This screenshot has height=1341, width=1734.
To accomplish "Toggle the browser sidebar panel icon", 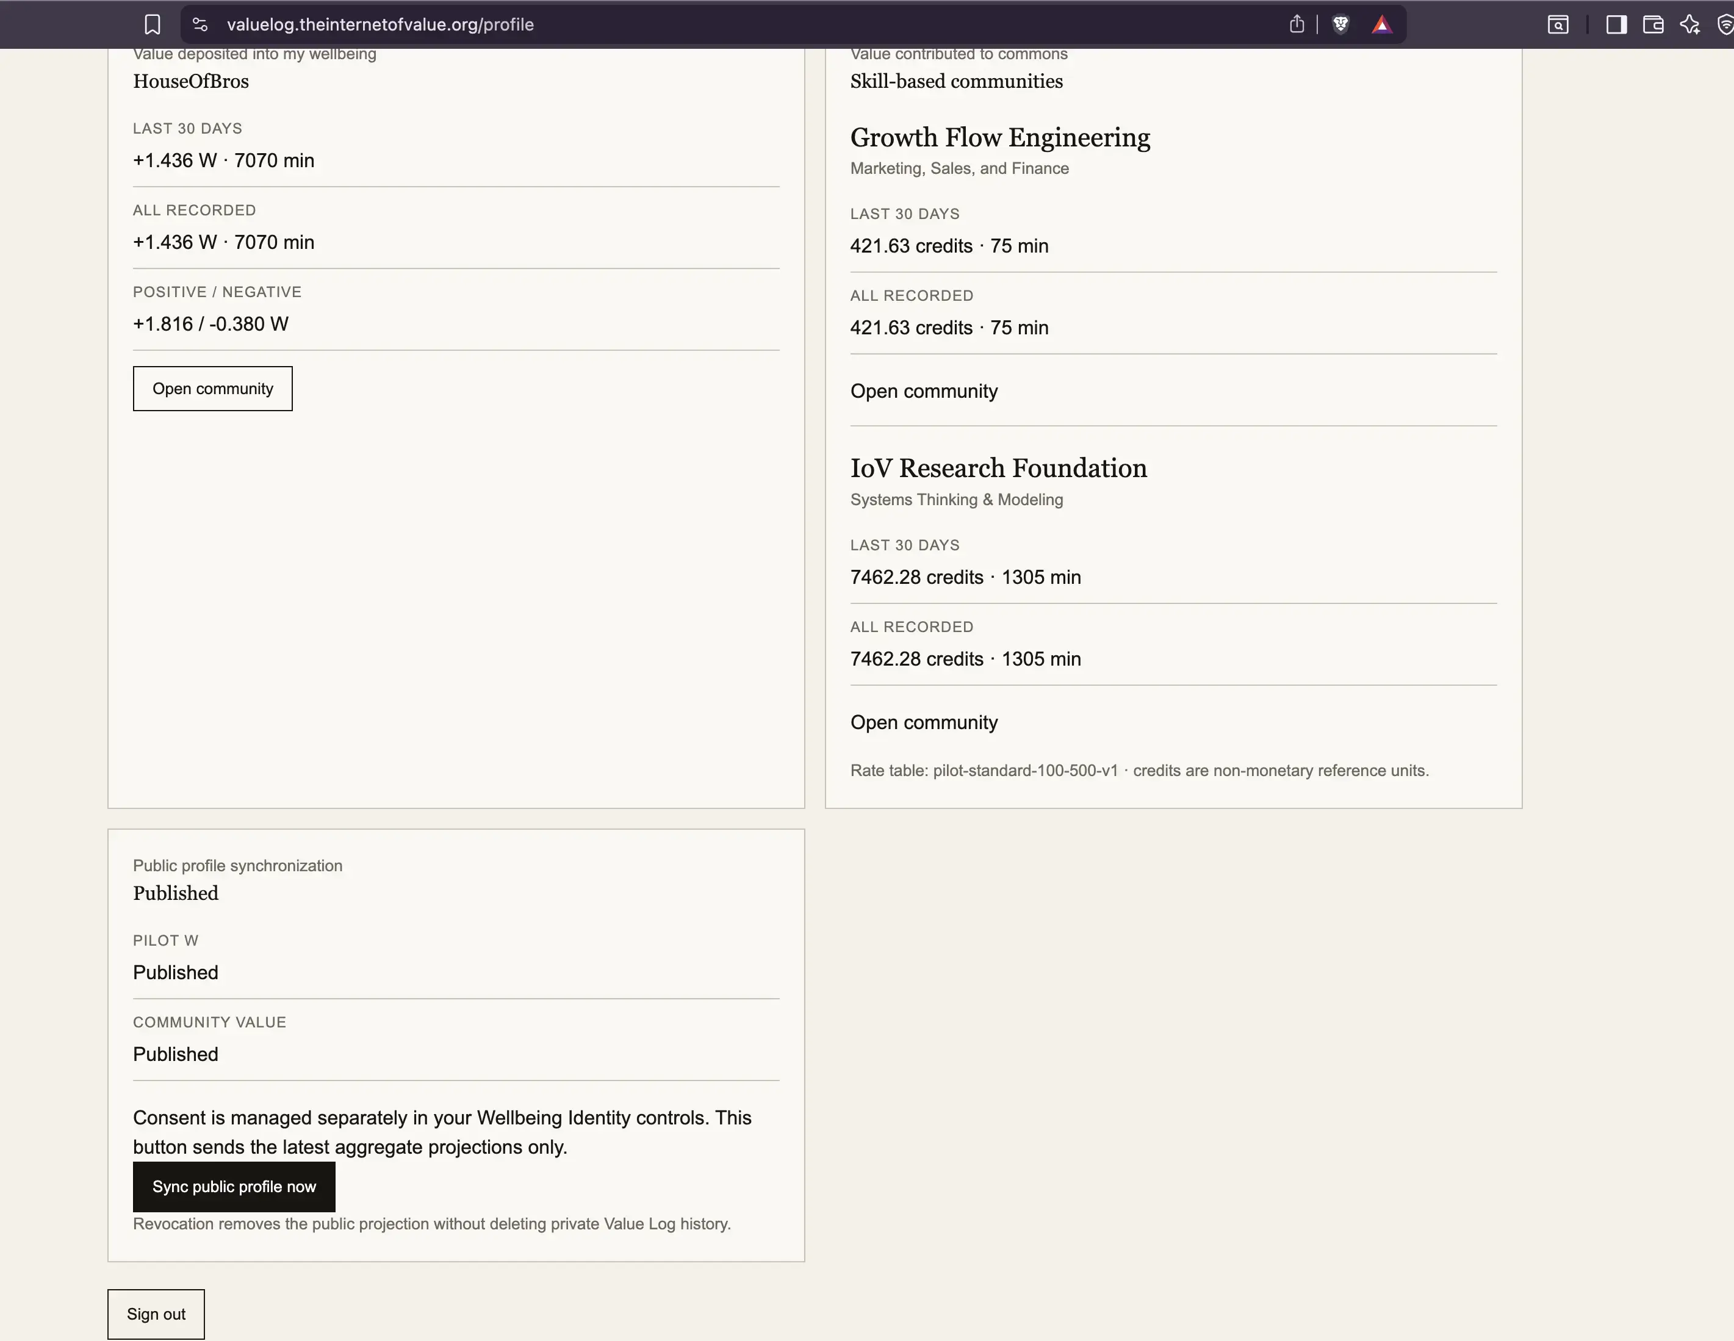I will pos(1616,24).
